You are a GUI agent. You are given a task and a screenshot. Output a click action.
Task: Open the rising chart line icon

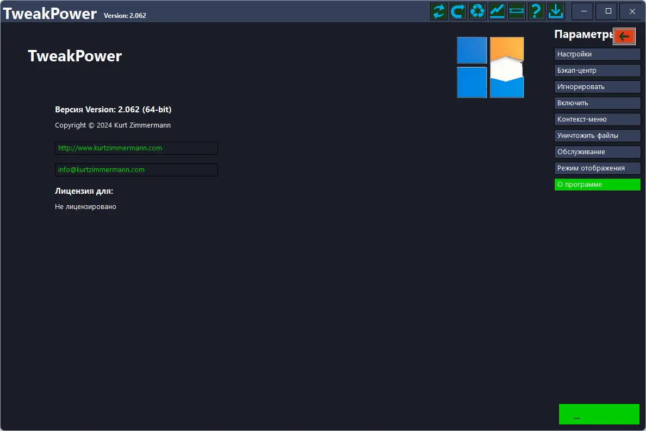(497, 11)
